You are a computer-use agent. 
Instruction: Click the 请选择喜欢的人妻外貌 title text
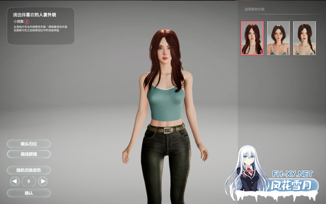coord(35,15)
